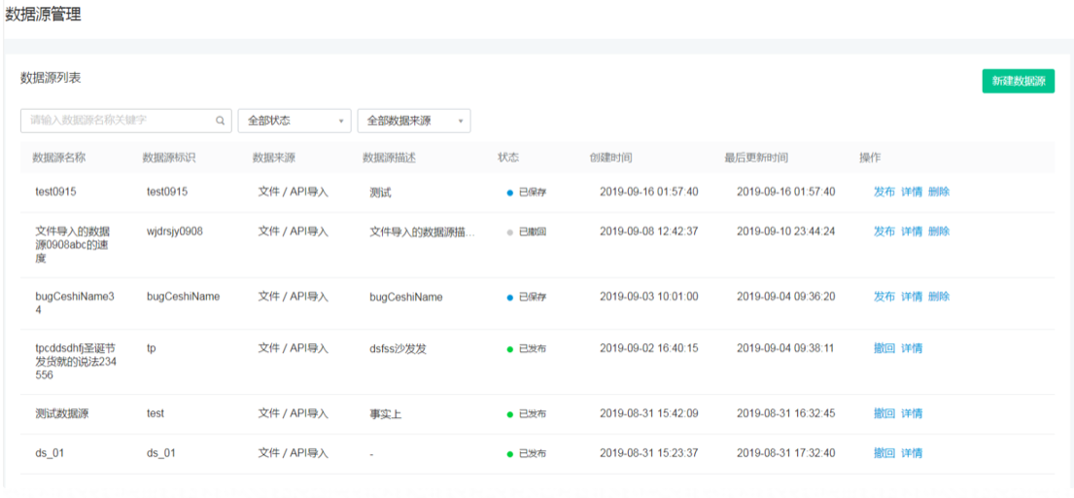Click the 数据源列表 section title
The image size is (1074, 498).
coord(51,78)
